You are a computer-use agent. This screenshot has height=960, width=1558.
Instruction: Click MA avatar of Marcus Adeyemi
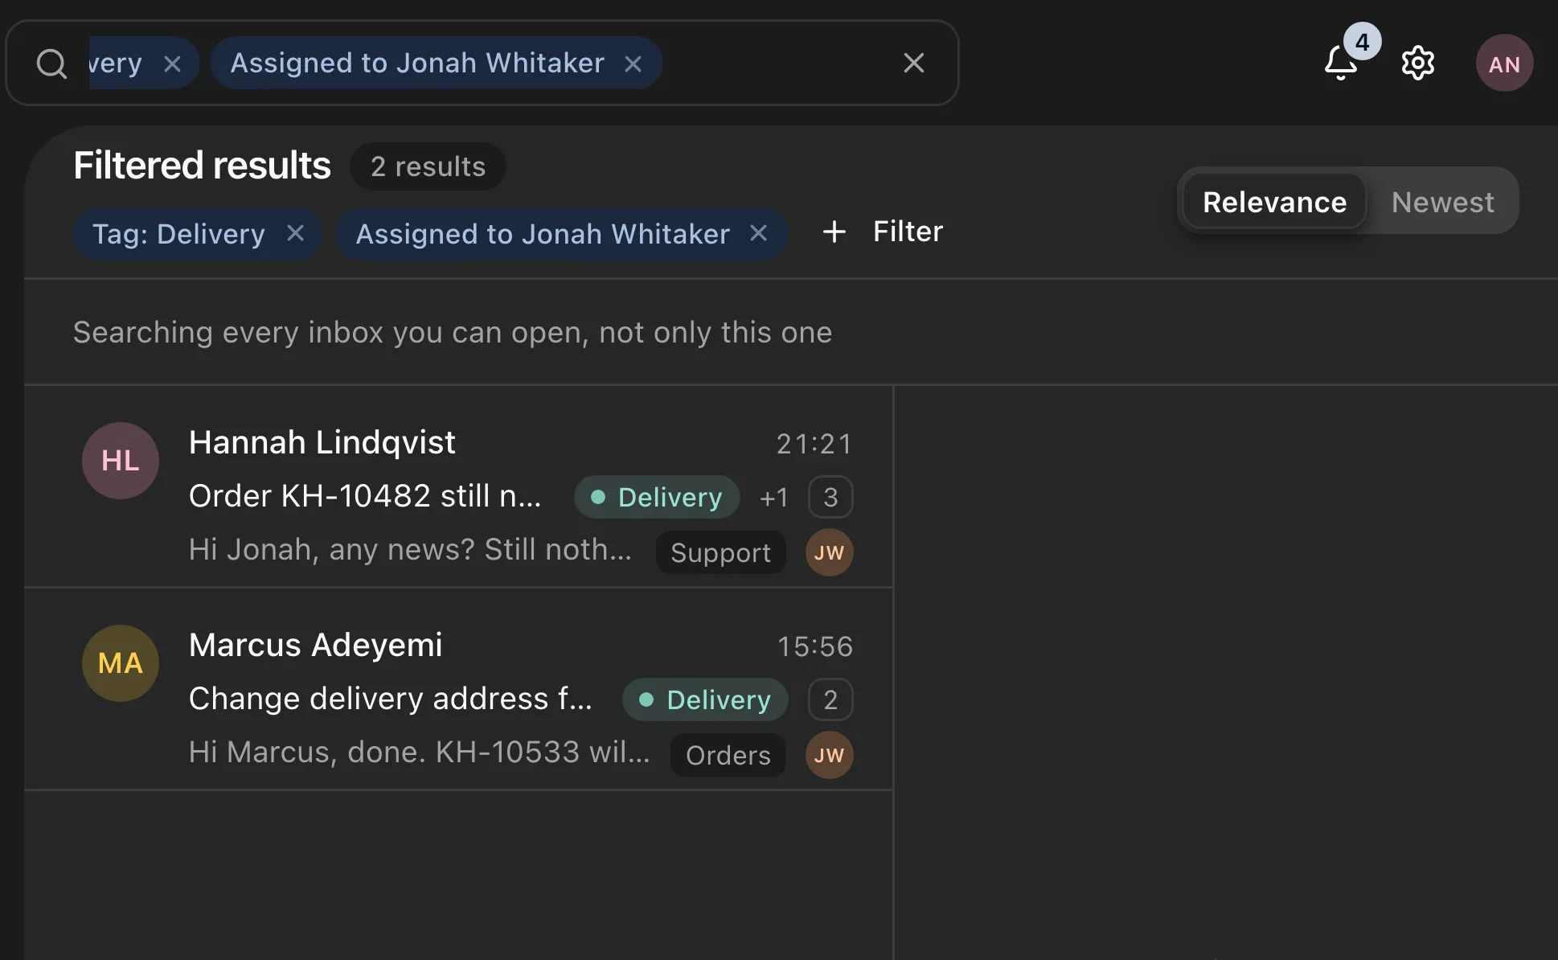click(x=121, y=663)
